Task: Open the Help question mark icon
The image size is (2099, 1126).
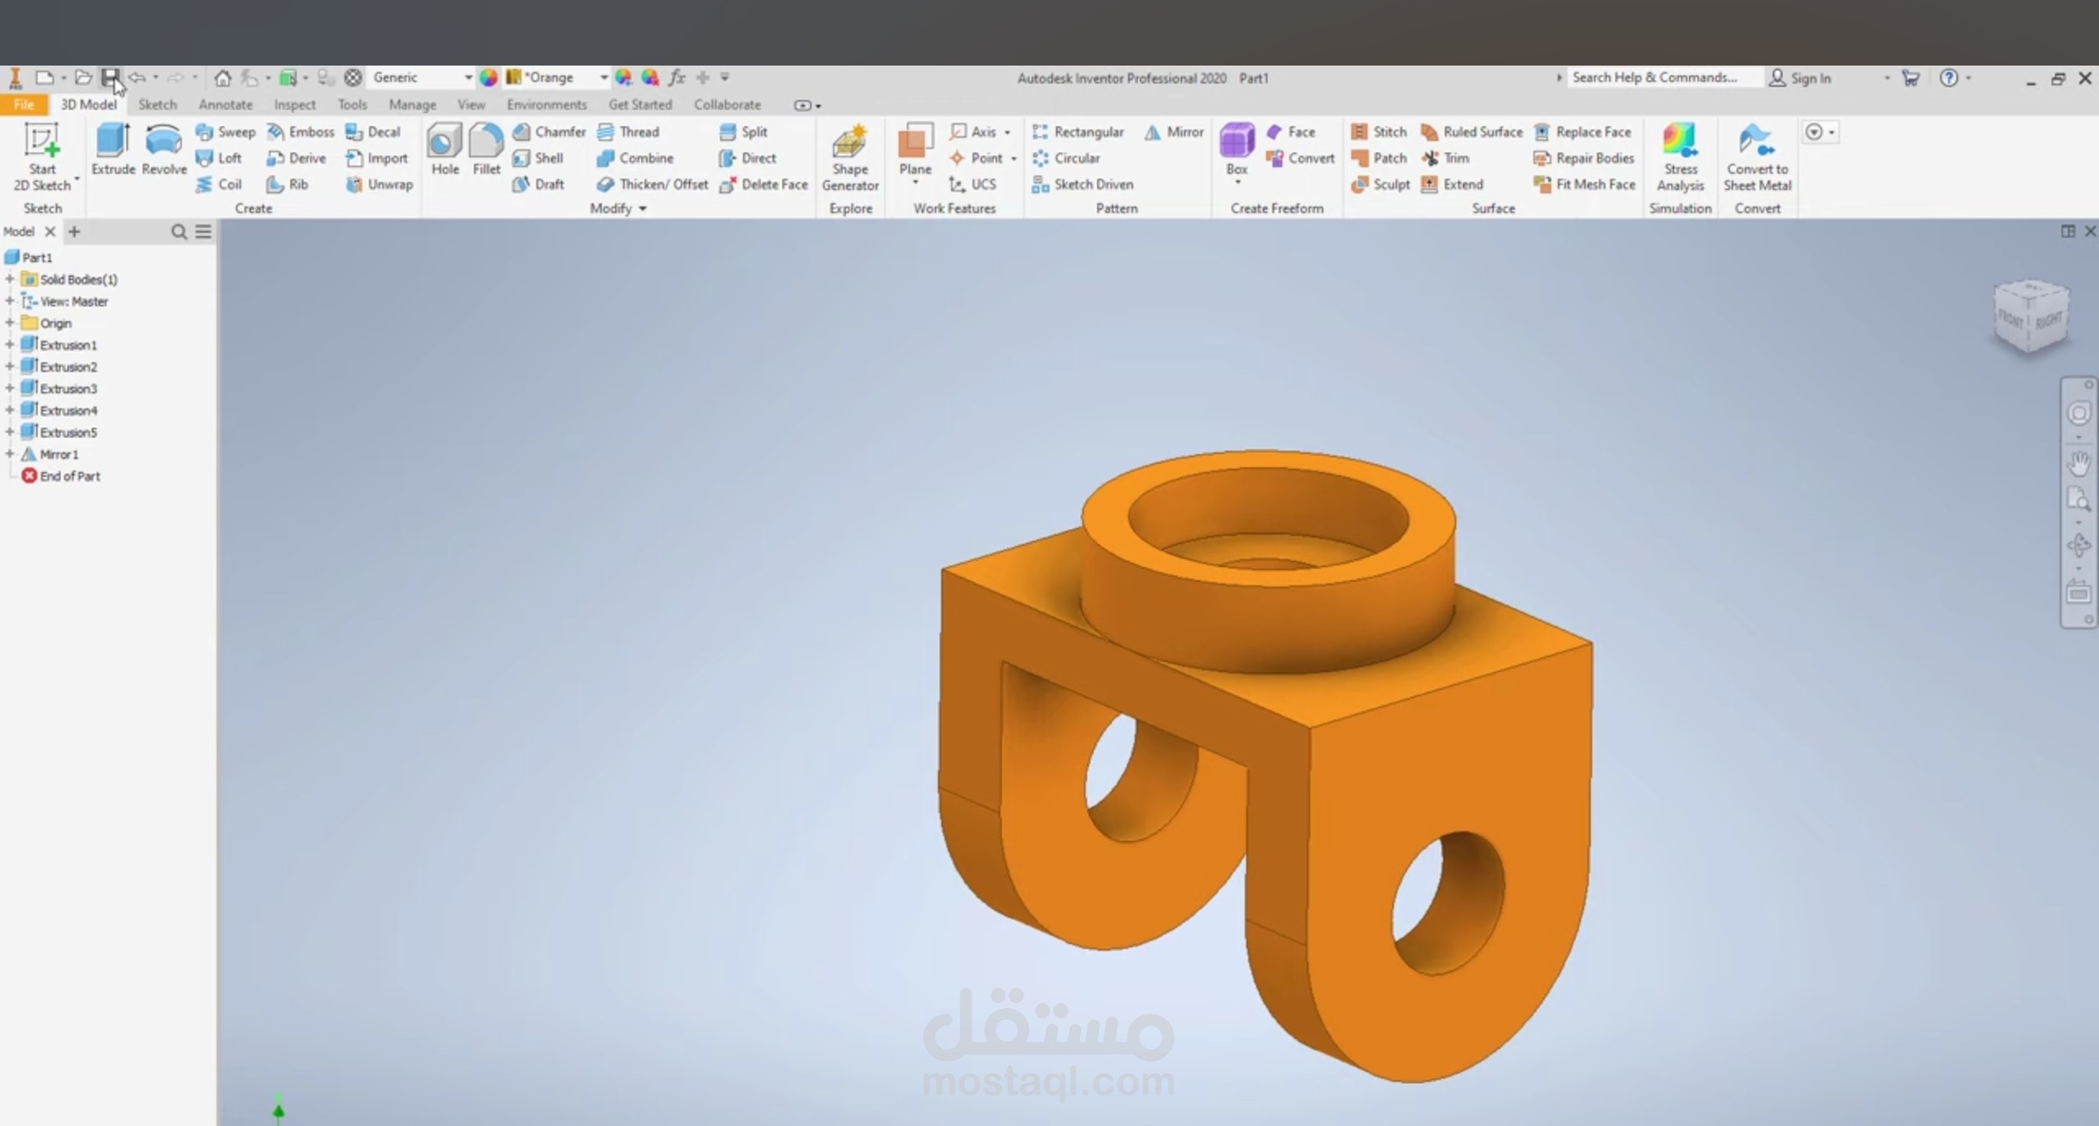Action: pos(1949,78)
